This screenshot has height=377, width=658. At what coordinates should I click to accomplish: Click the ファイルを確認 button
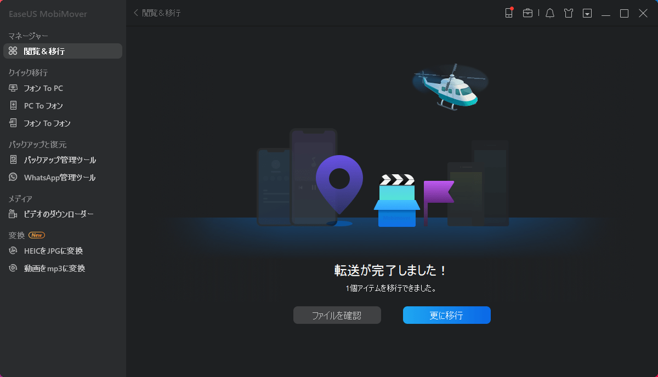(337, 315)
